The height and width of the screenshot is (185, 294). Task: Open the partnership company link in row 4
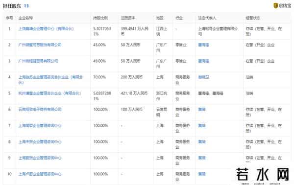click(50, 80)
